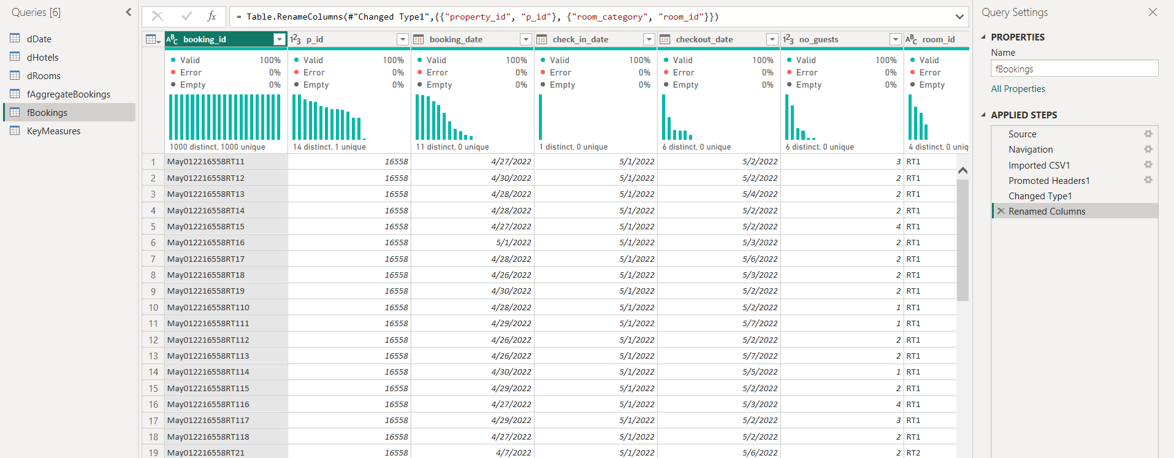Viewport: 1174px width, 458px height.
Task: Open the fx function insert button
Action: click(x=212, y=17)
